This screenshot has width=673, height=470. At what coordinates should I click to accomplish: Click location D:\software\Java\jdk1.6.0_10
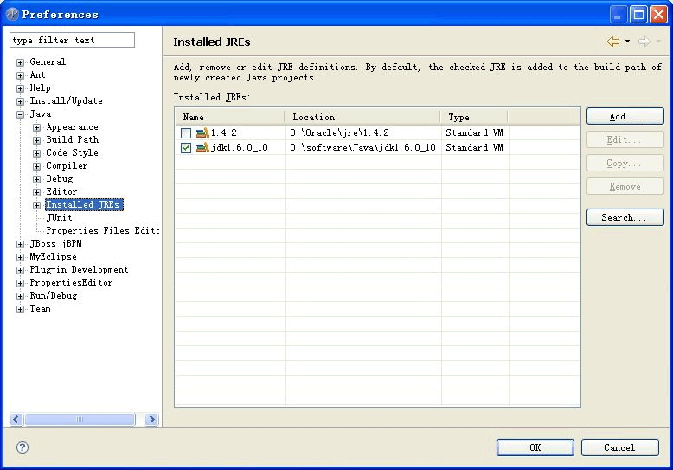pos(362,147)
